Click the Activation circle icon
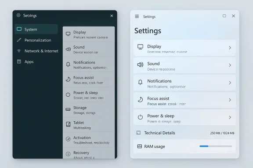Image resolution: width=253 pixels, height=168 pixels. coord(68,139)
